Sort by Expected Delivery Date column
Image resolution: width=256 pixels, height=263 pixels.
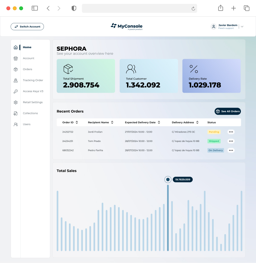coord(159,122)
